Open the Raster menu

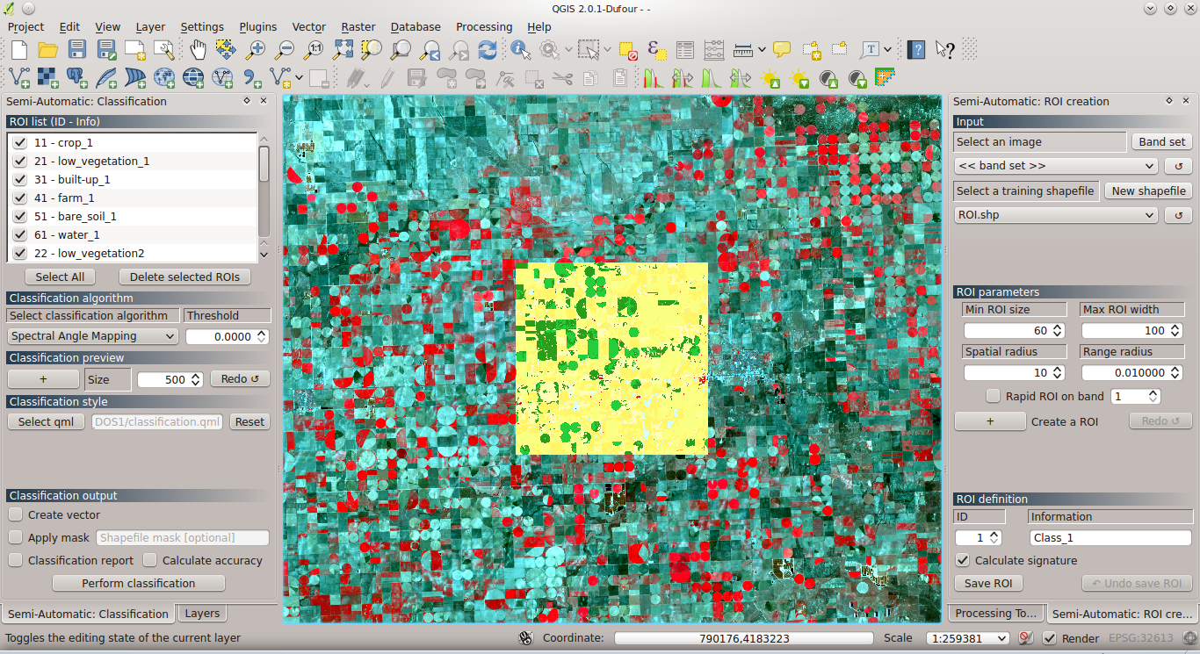click(x=358, y=26)
